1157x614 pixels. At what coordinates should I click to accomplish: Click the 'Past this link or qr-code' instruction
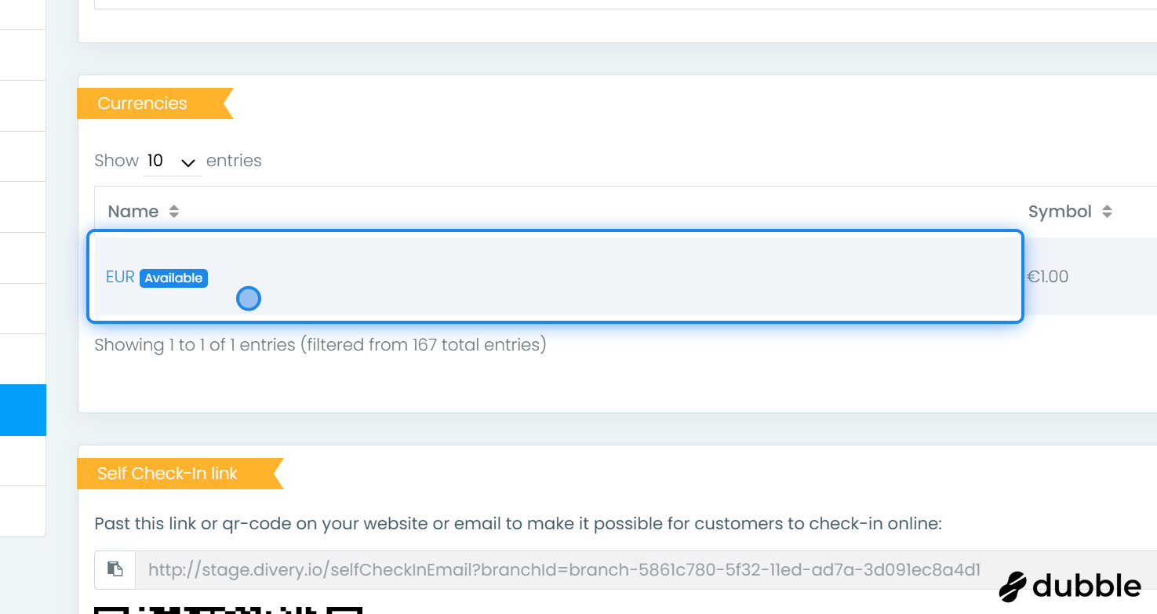click(x=518, y=523)
